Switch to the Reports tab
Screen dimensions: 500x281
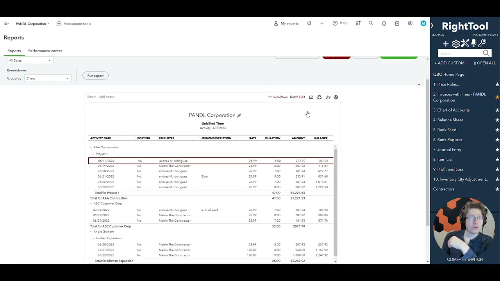[x=14, y=51]
